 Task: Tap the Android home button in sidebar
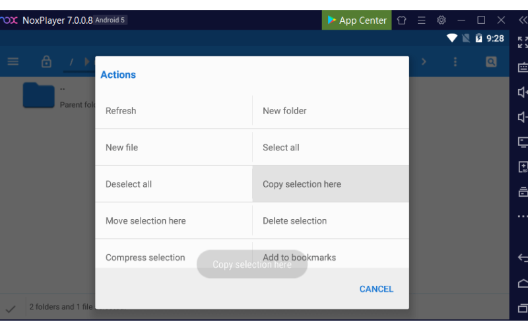pyautogui.click(x=523, y=283)
